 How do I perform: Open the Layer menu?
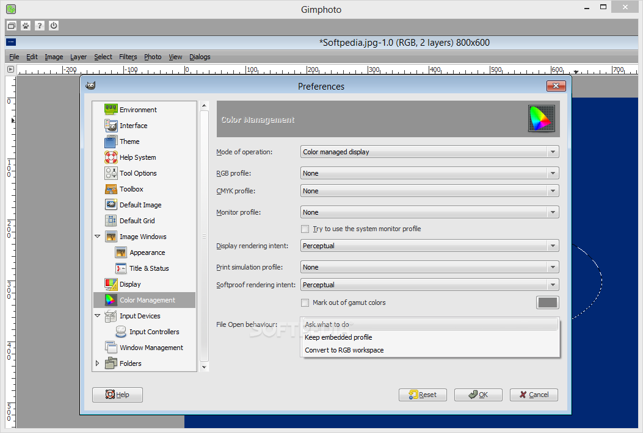pyautogui.click(x=78, y=57)
